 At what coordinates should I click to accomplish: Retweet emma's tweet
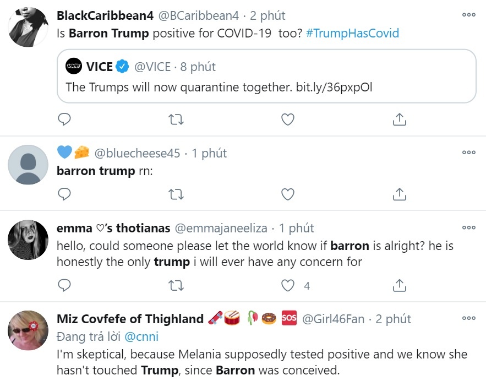click(176, 285)
